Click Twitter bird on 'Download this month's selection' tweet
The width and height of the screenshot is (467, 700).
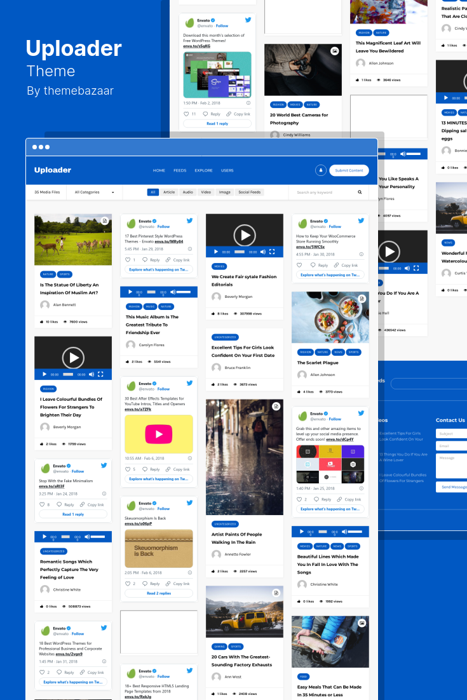[248, 20]
